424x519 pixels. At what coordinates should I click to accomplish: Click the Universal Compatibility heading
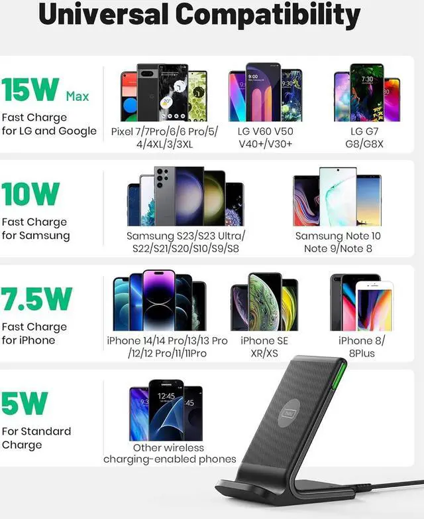(x=199, y=13)
